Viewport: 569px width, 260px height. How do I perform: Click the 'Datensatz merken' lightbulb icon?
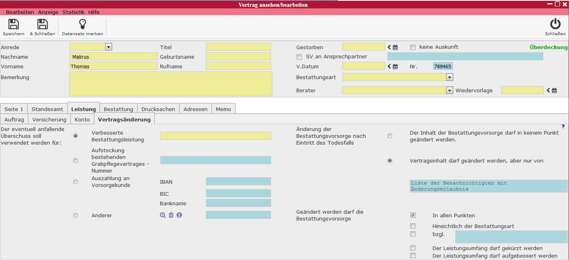coord(82,25)
